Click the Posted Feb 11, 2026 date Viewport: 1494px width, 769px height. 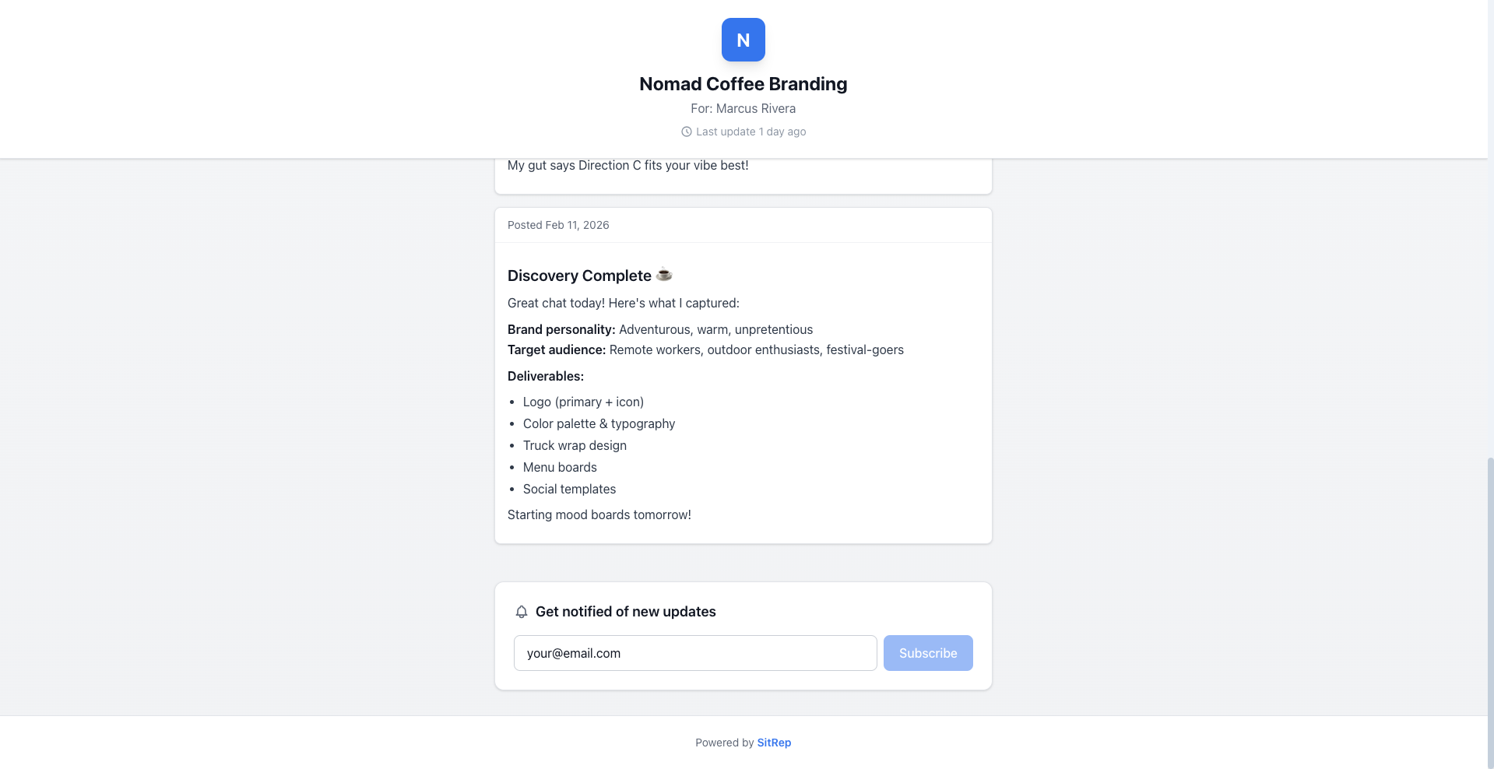coord(558,225)
